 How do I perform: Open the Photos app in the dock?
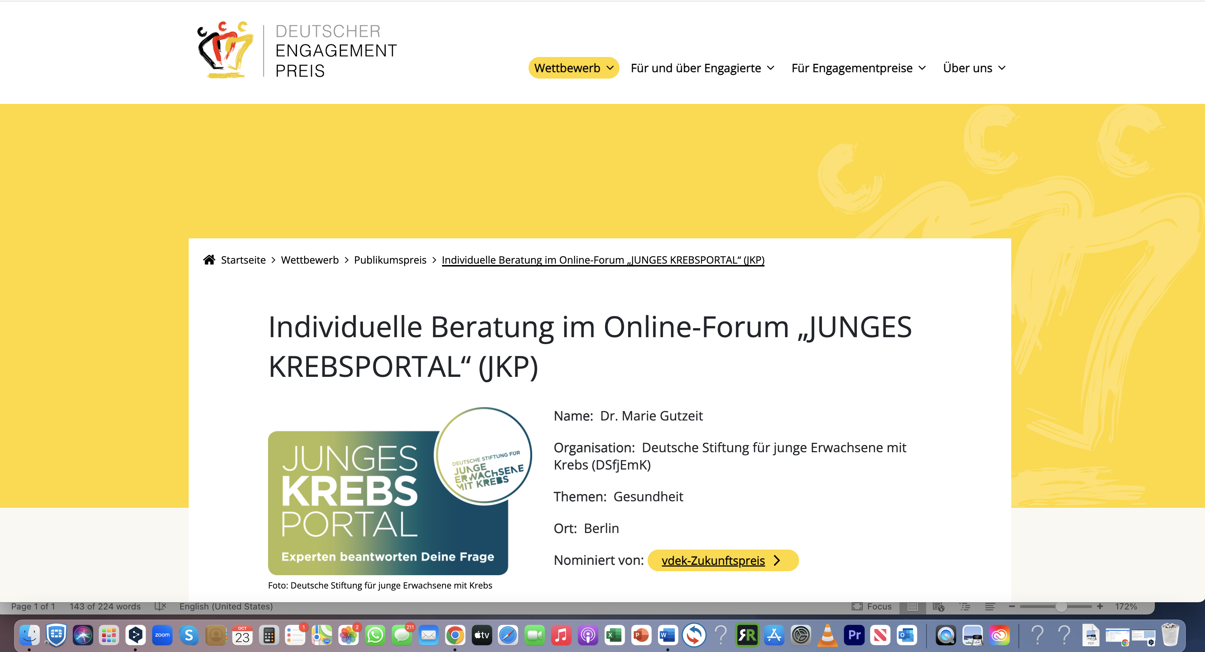pos(349,635)
